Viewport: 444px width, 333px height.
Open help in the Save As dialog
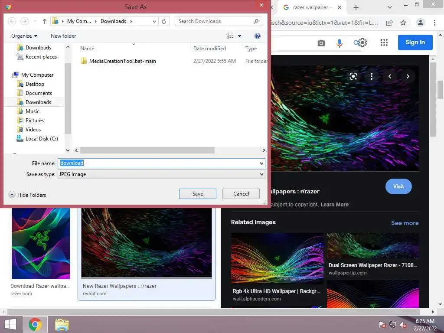258,36
